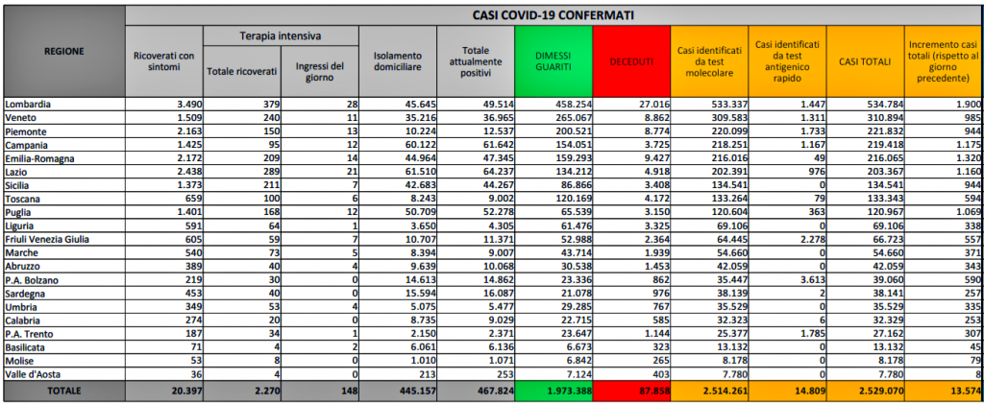The height and width of the screenshot is (403, 984).
Task: Select the Lombardia row label
Action: [29, 104]
